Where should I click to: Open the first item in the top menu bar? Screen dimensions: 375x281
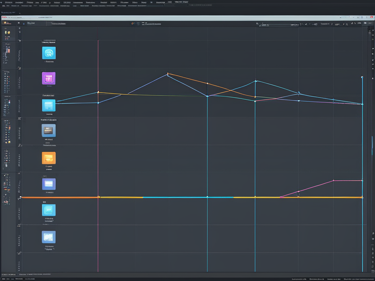[1, 2]
